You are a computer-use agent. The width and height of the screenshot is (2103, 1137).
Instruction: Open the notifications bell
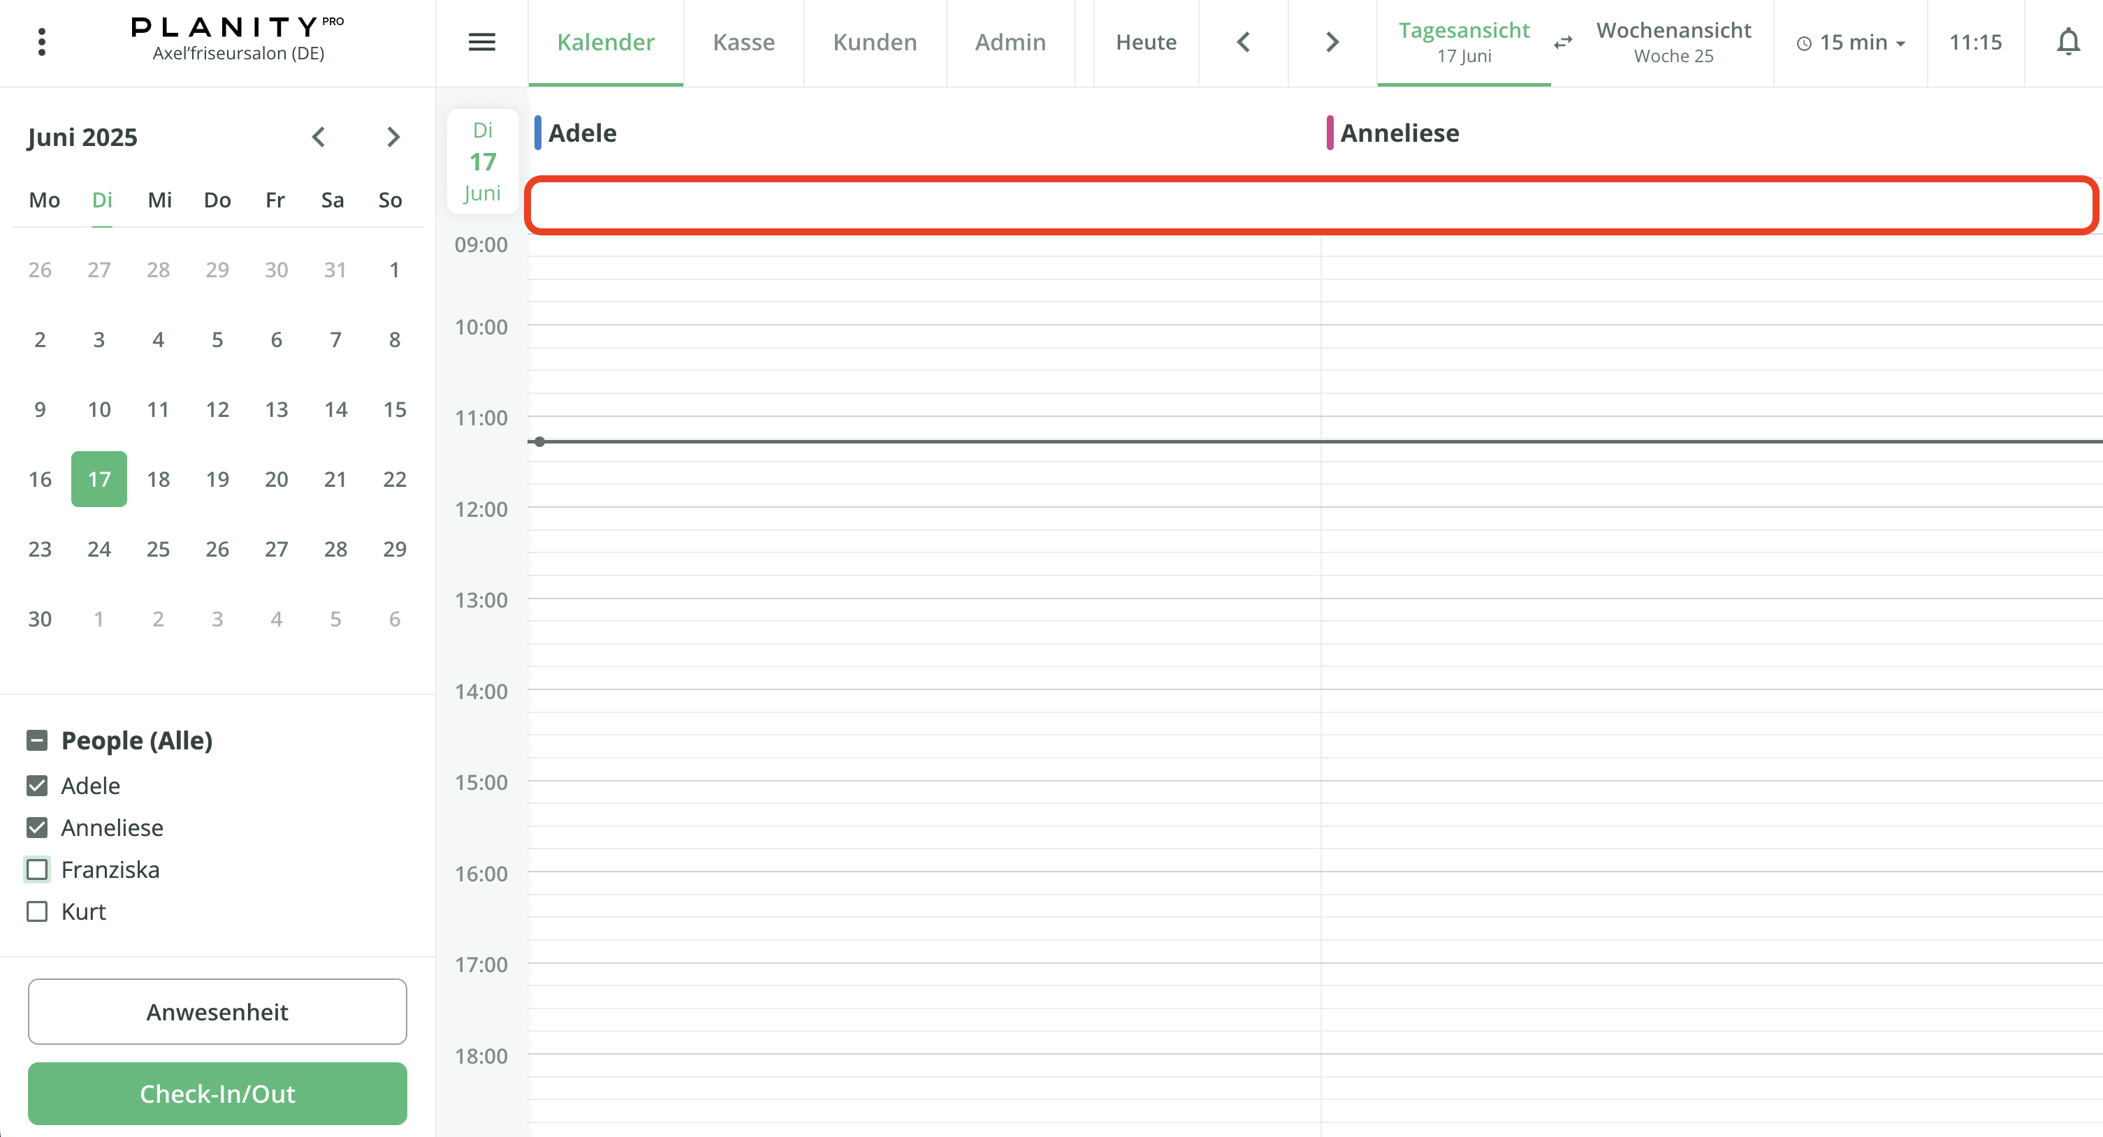click(x=2067, y=42)
